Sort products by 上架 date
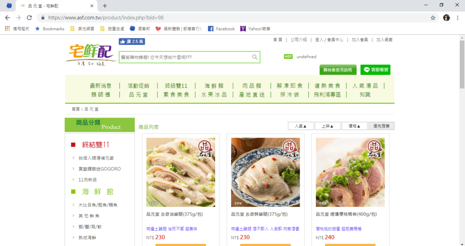 pyautogui.click(x=327, y=126)
